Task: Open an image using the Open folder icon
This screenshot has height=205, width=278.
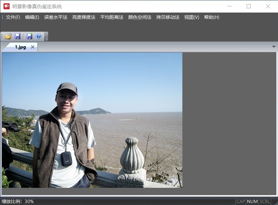Action: tap(8, 36)
